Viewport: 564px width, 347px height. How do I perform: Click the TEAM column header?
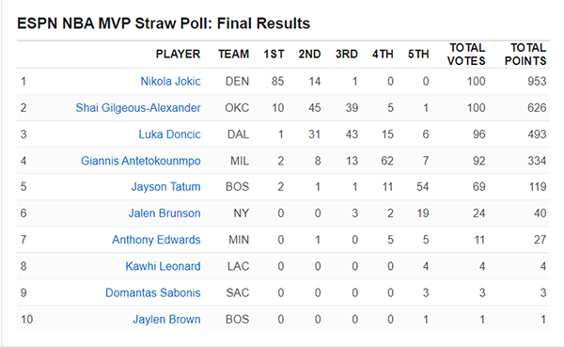234,54
